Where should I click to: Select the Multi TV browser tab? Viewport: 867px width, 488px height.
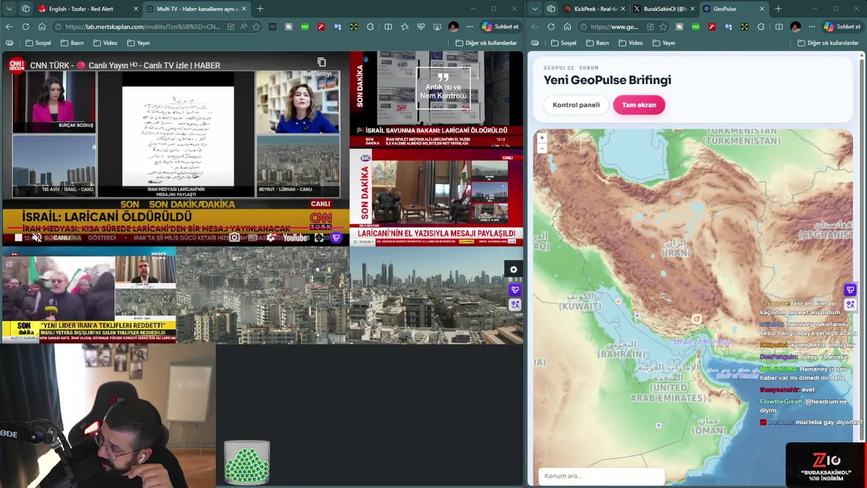(x=196, y=9)
